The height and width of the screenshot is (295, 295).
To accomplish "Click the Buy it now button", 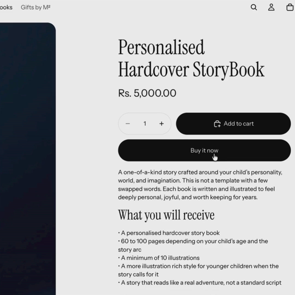I will 204,150.
